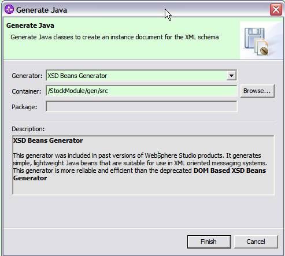Viewport: 285px width, 256px height.
Task: Open the Generator dropdown arrow
Action: (x=231, y=76)
